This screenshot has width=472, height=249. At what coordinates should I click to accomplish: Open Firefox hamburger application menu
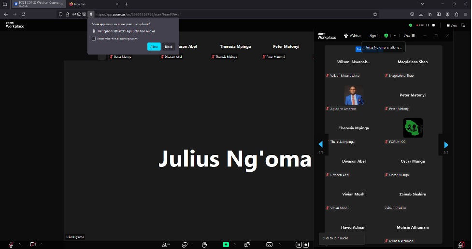point(465,14)
